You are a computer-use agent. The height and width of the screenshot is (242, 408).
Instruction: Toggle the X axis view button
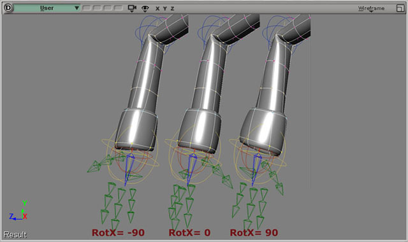[157, 8]
